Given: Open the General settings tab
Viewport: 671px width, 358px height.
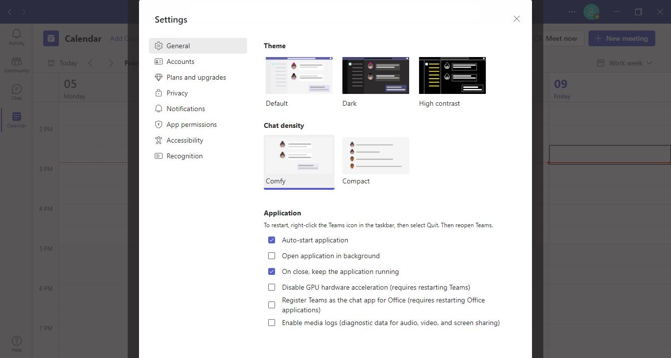Looking at the screenshot, I should coord(198,46).
